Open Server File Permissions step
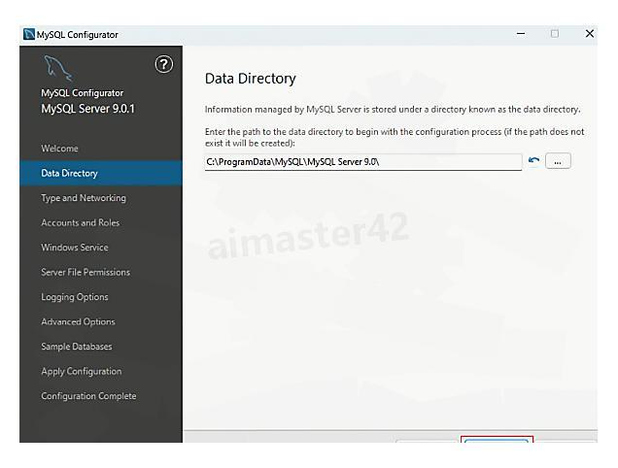 (86, 272)
